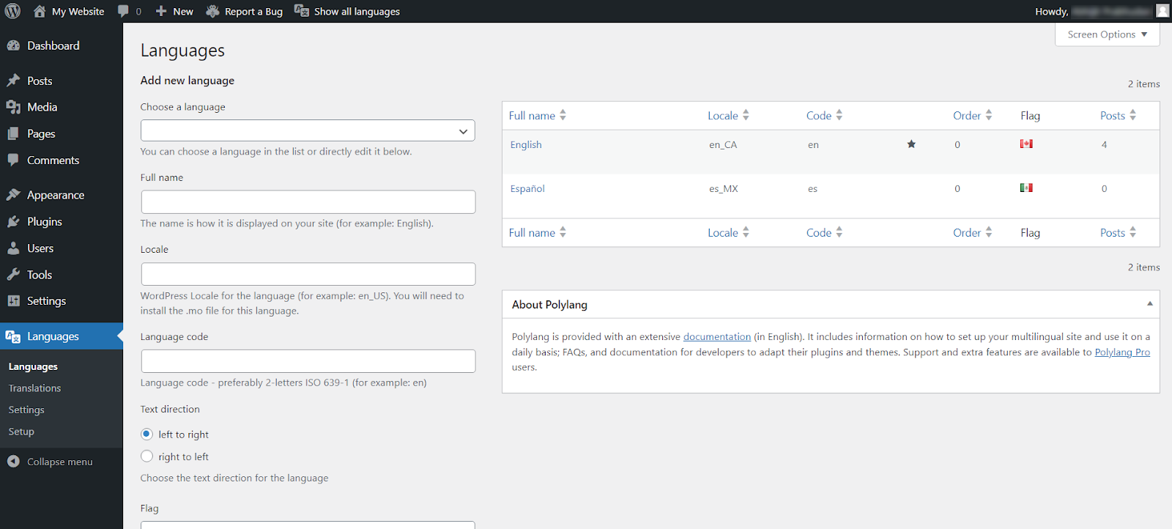The width and height of the screenshot is (1172, 529).
Task: Click the home icon beside My Website
Action: [40, 11]
